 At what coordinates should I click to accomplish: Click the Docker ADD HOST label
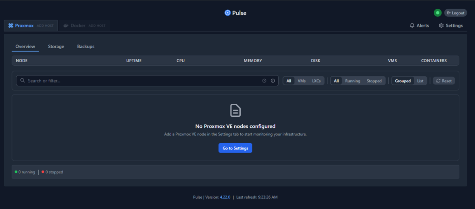click(97, 25)
